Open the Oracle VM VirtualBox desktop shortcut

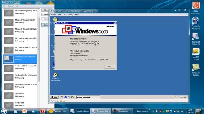click(x=196, y=23)
